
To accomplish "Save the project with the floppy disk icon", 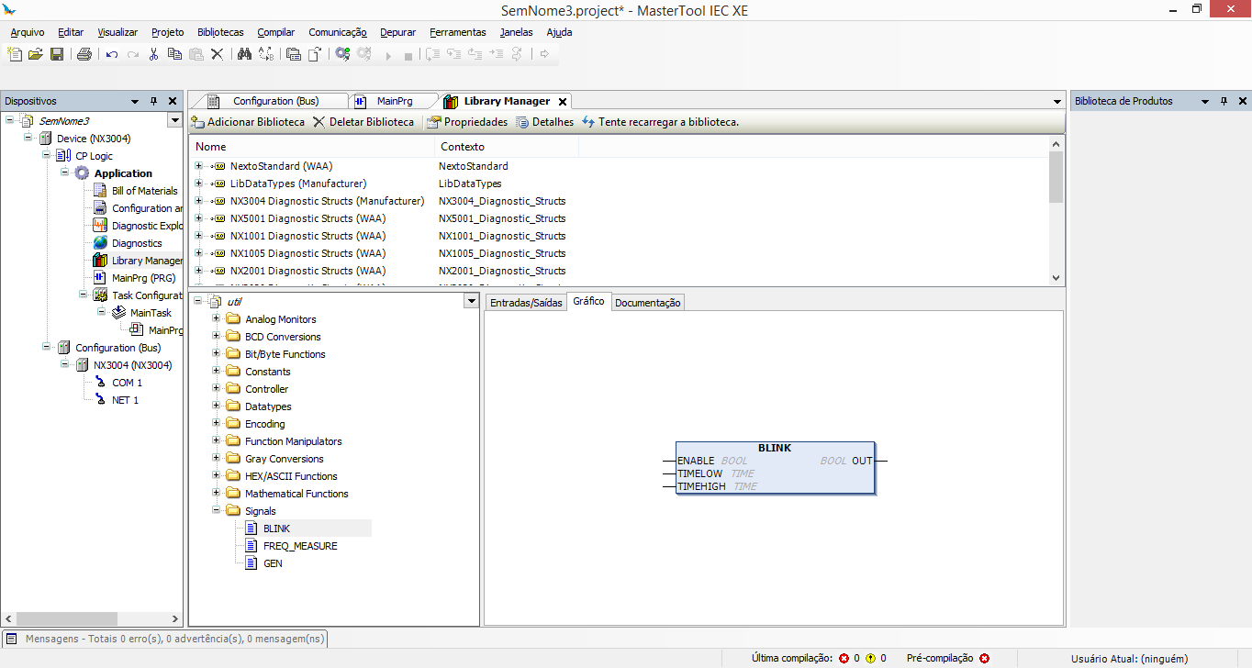I will 57,54.
